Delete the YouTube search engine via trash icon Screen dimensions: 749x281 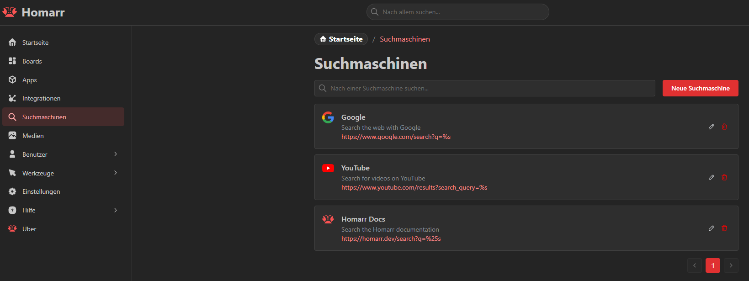pos(724,177)
